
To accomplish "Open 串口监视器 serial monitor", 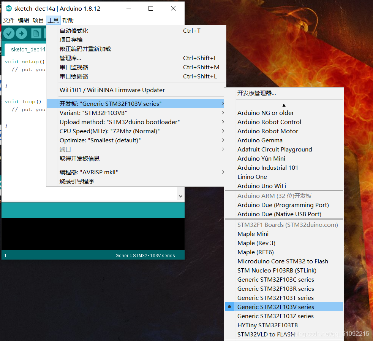I will [135, 67].
